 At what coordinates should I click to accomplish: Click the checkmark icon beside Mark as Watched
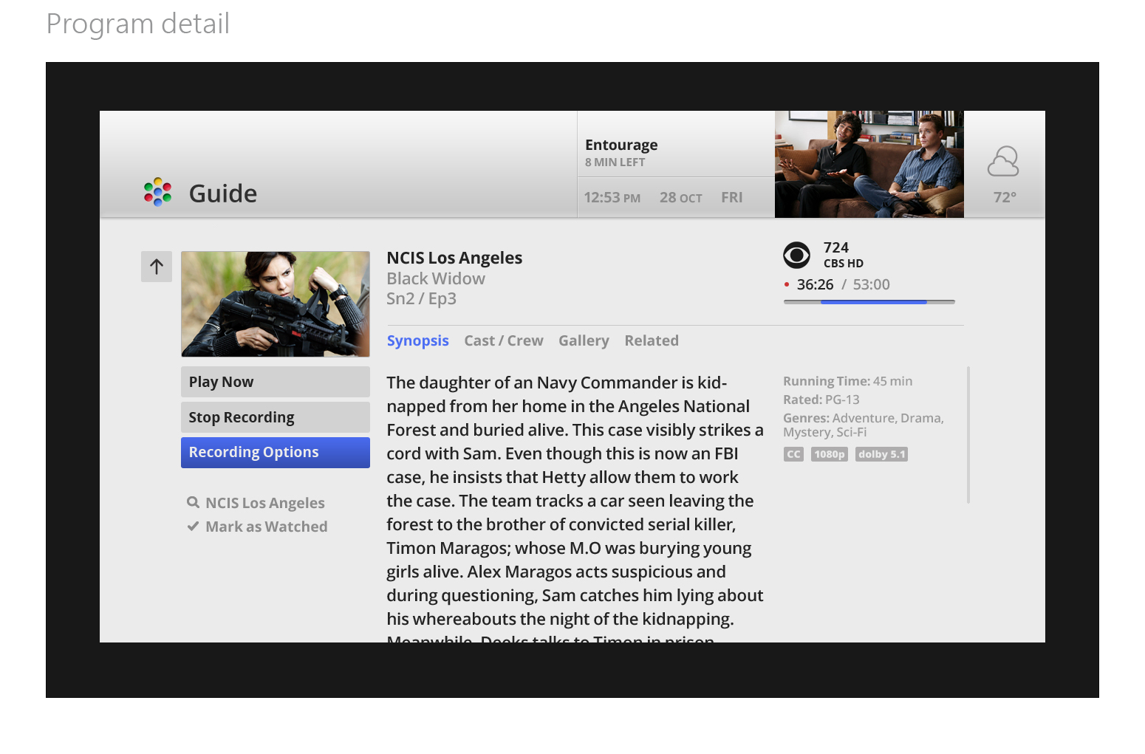click(193, 526)
